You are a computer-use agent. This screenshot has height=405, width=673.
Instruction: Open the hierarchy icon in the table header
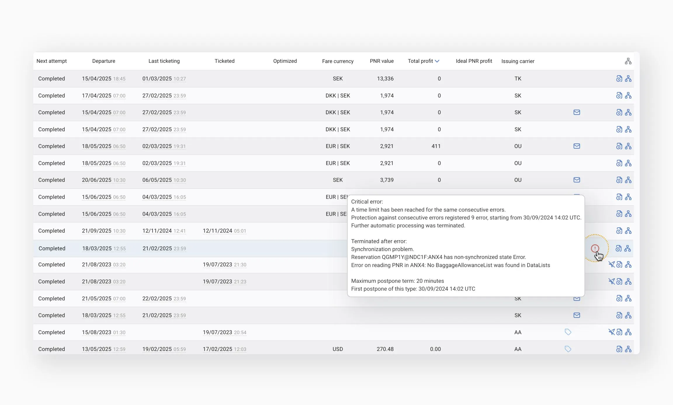tap(628, 61)
